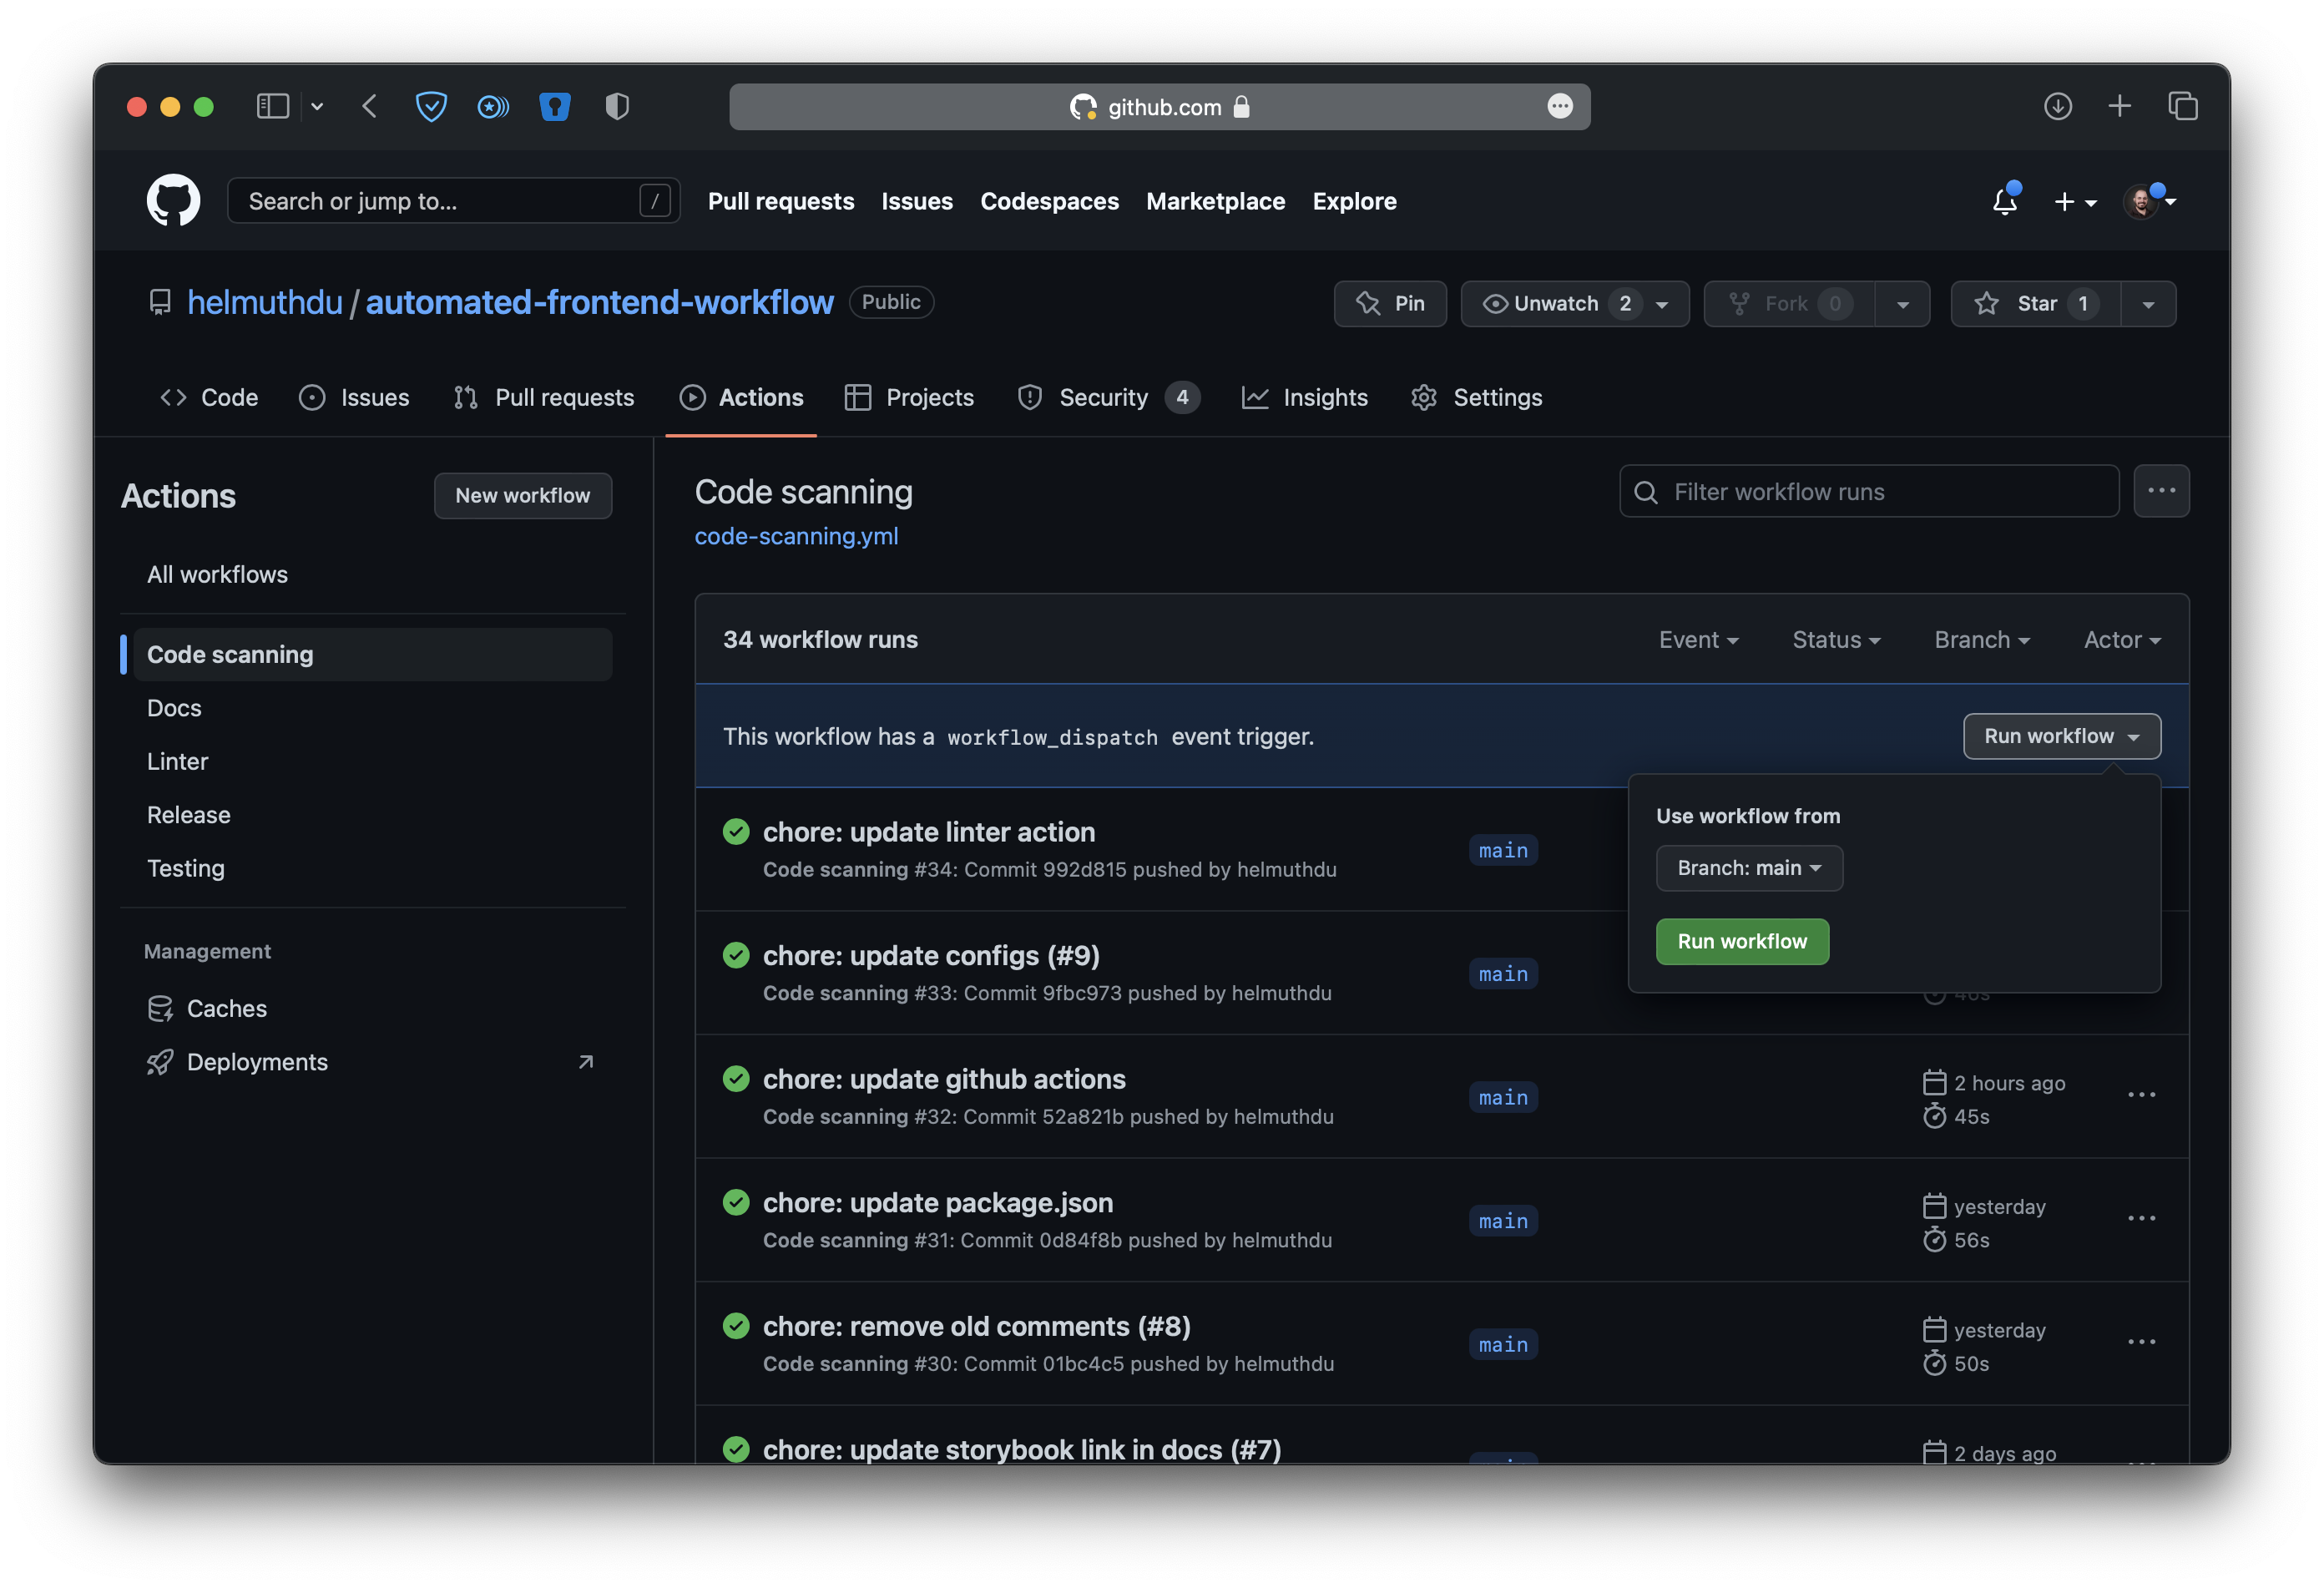
Task: Open the Deployments link in sidebar
Action: (x=257, y=1062)
